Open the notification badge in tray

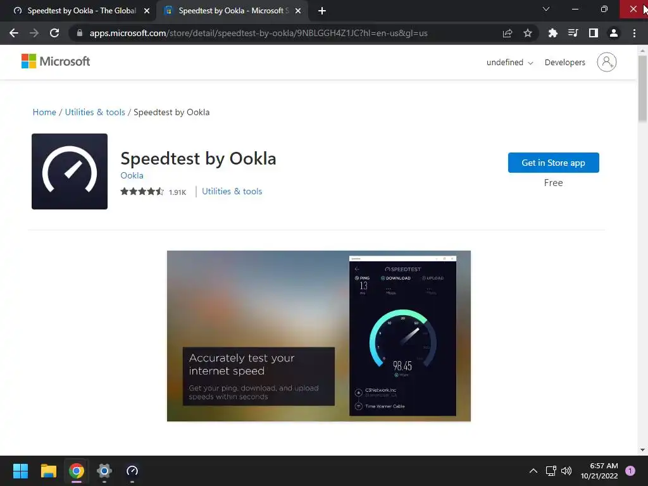630,471
